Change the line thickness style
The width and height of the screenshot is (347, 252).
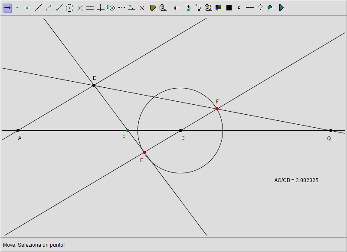pos(249,8)
